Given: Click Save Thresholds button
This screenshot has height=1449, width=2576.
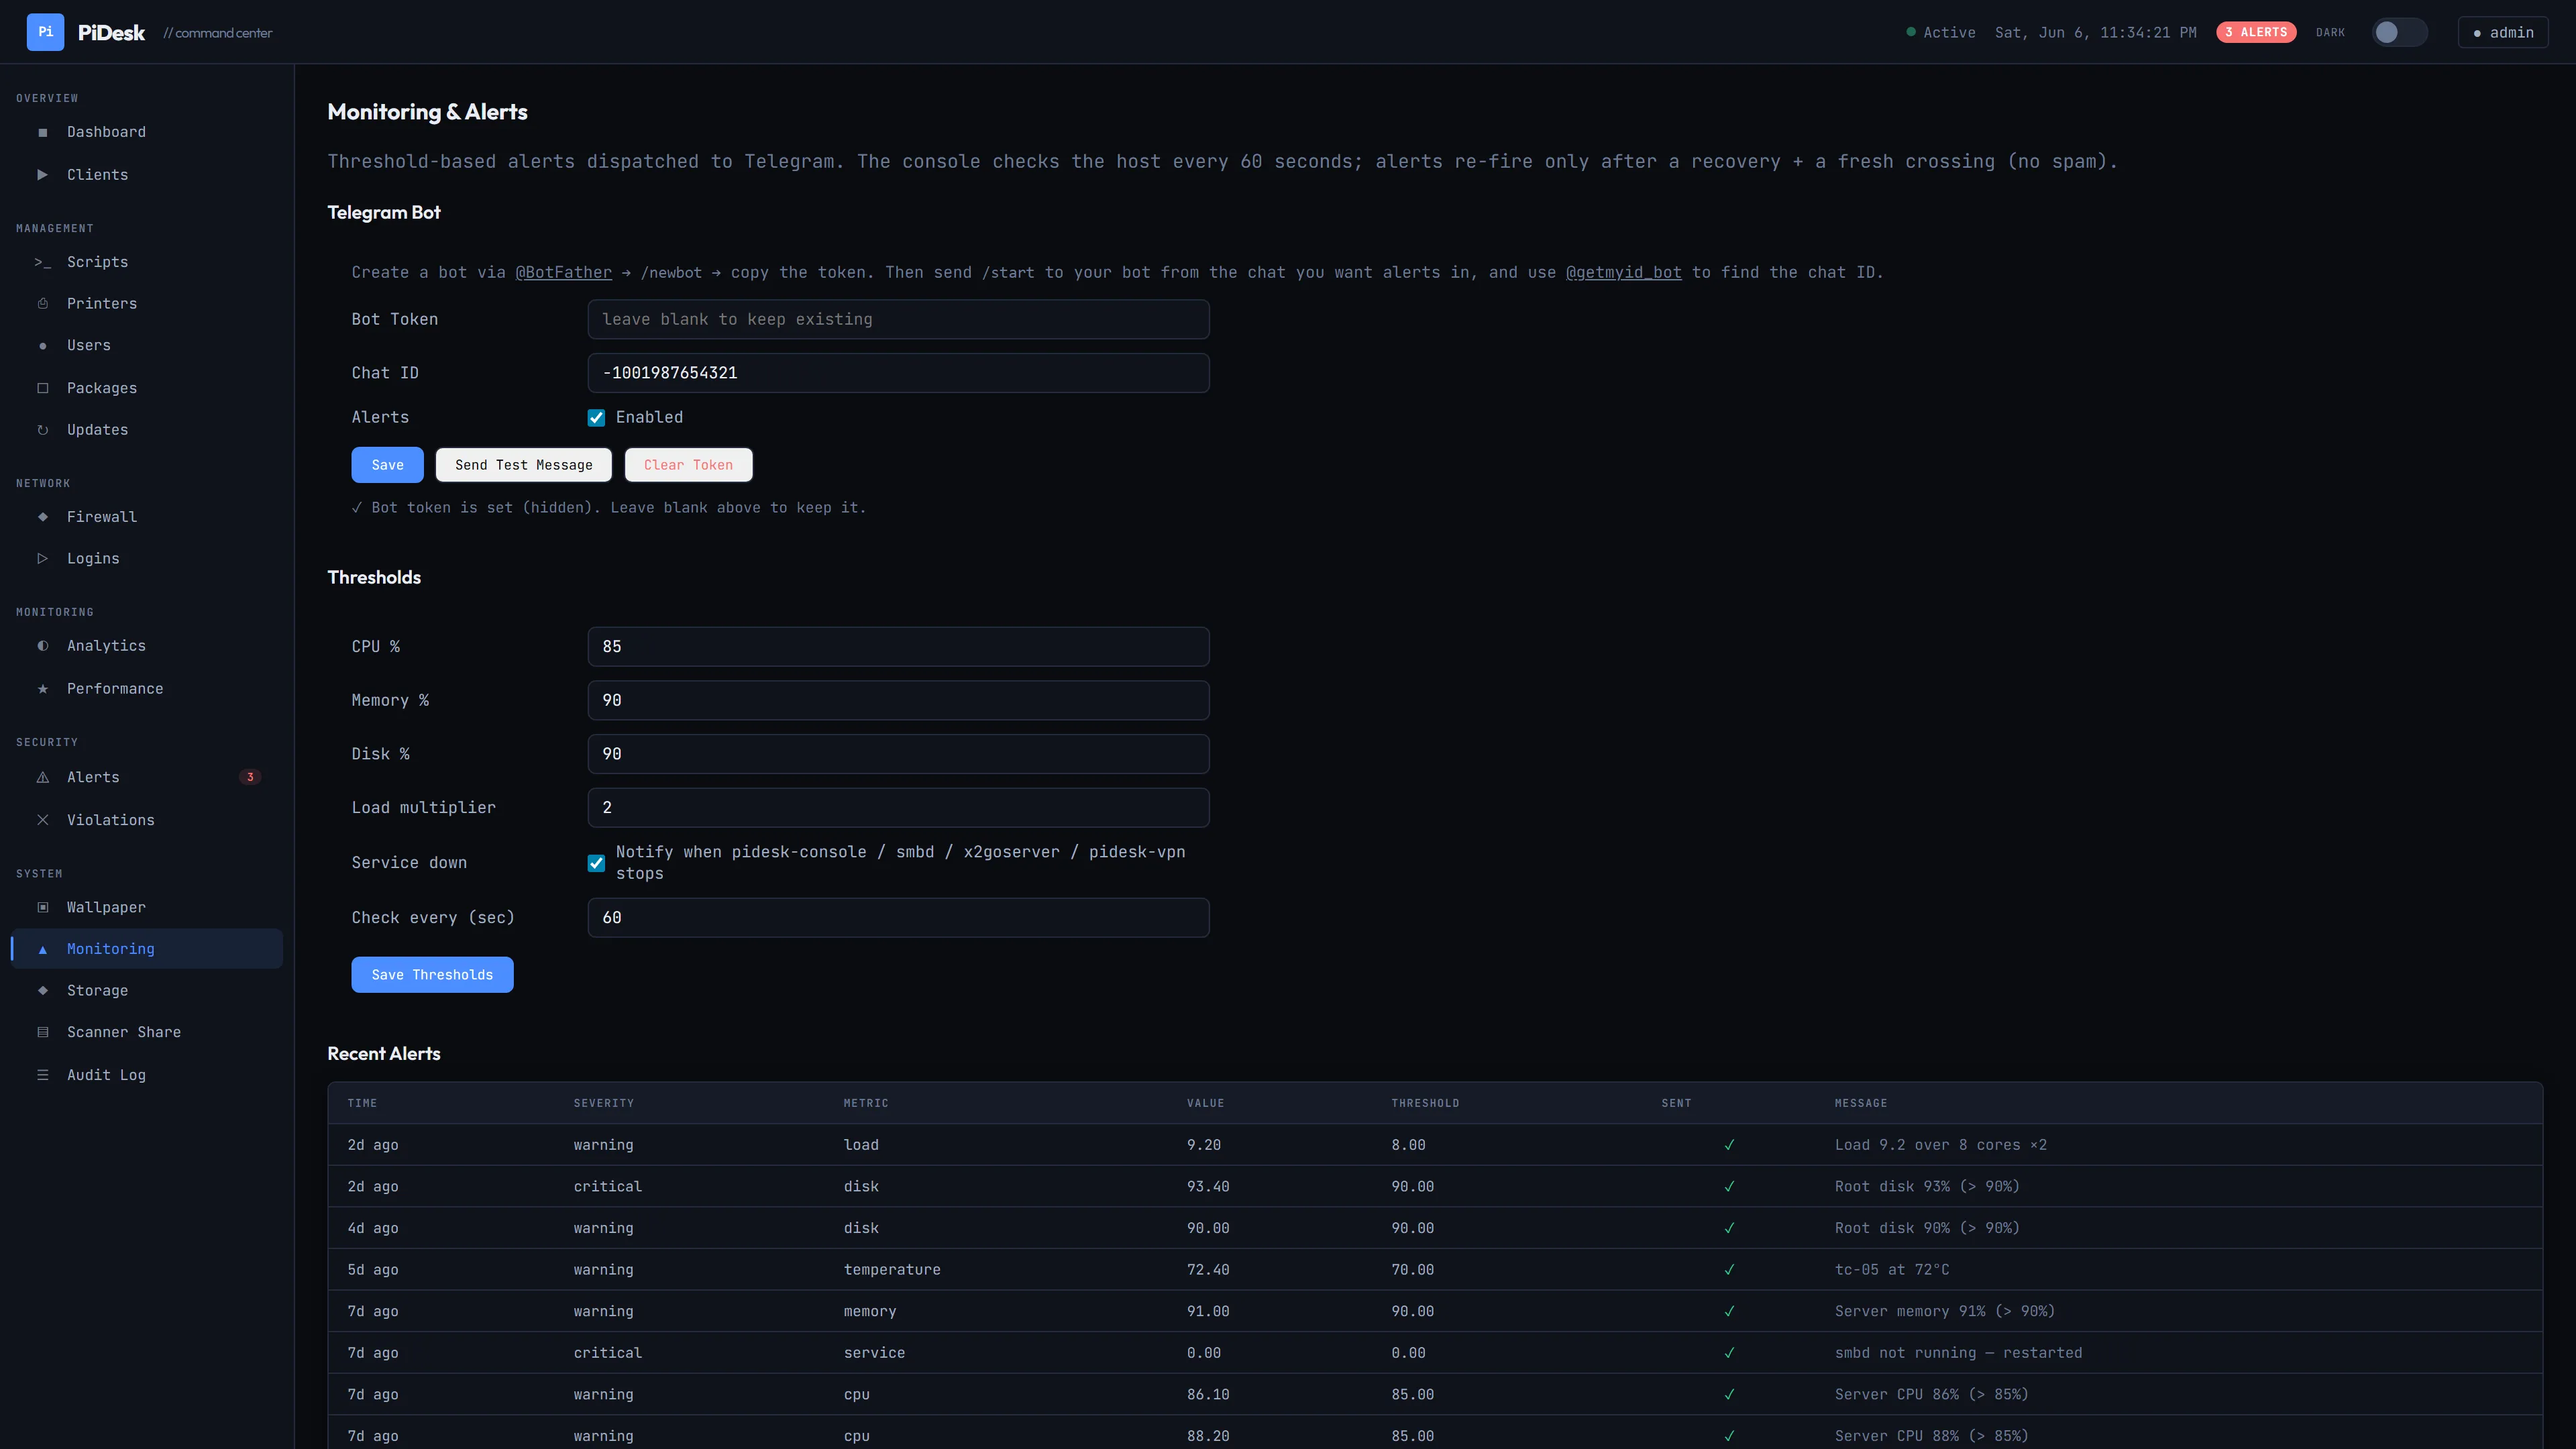Looking at the screenshot, I should pyautogui.click(x=432, y=975).
